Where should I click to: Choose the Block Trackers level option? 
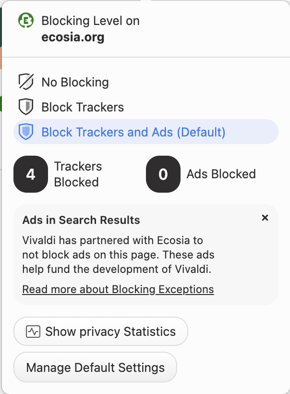click(83, 107)
